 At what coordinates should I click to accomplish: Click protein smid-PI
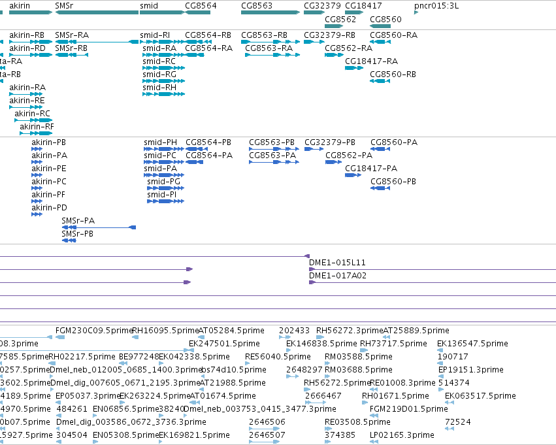click(161, 195)
